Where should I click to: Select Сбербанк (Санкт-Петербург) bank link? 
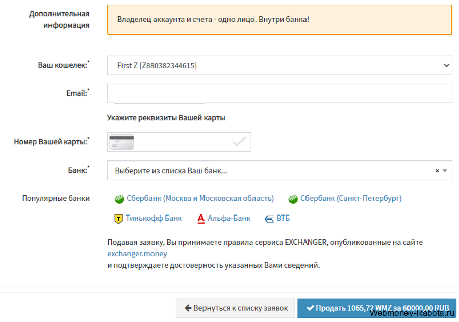click(x=351, y=198)
